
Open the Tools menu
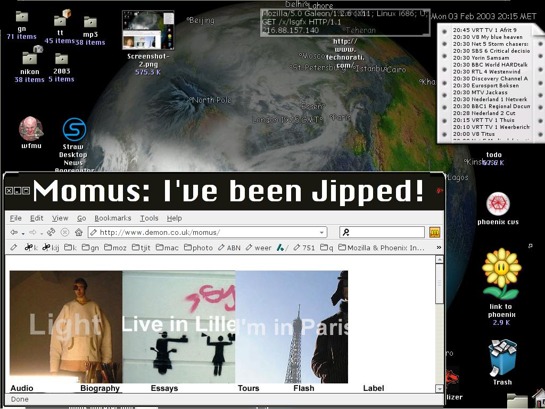coord(149,218)
